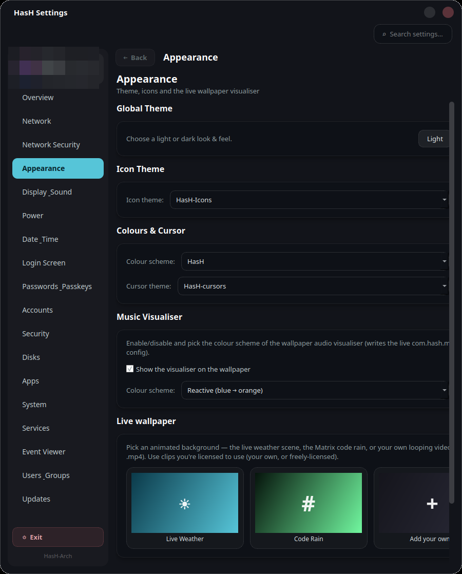Click the Back button

point(135,58)
